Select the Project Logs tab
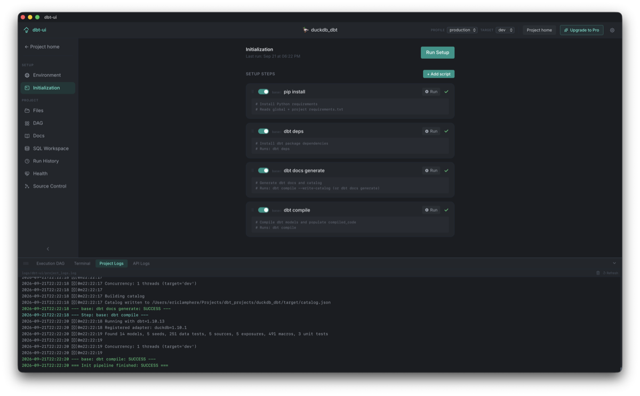 (111, 264)
